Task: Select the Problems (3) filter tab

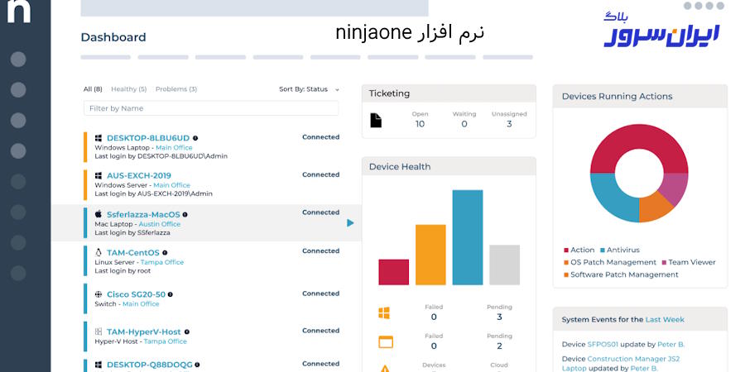Action: click(175, 89)
